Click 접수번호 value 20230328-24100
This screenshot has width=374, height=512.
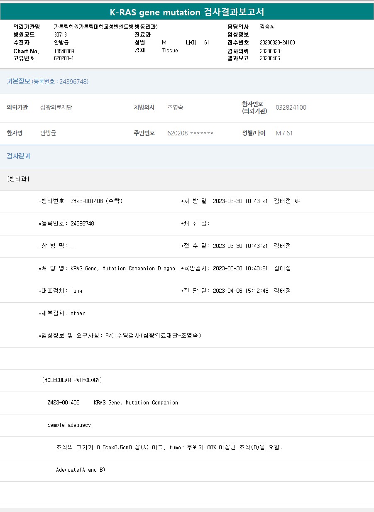click(277, 42)
